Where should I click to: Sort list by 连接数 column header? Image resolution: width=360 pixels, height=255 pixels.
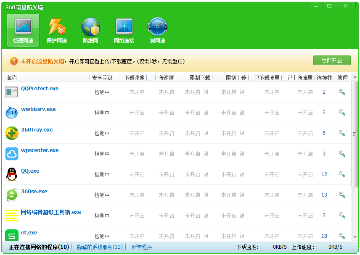coord(324,78)
